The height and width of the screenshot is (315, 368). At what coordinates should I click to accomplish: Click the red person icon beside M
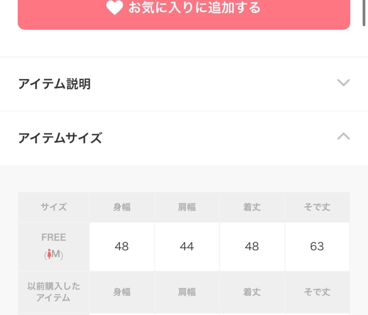[x=49, y=254]
